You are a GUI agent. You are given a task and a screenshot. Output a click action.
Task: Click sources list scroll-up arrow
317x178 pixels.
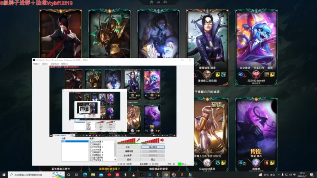click(115, 142)
